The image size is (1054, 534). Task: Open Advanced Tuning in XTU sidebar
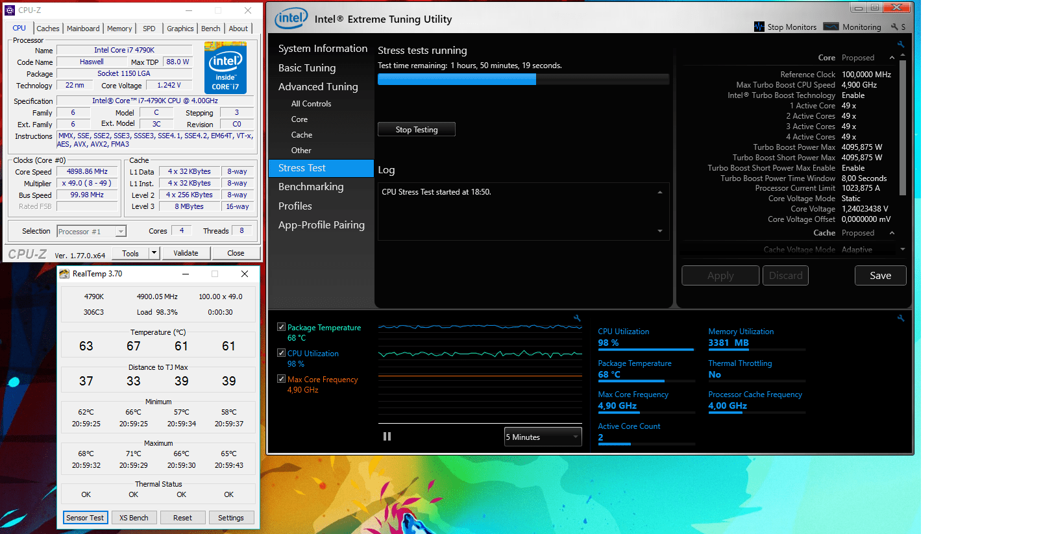pos(318,87)
